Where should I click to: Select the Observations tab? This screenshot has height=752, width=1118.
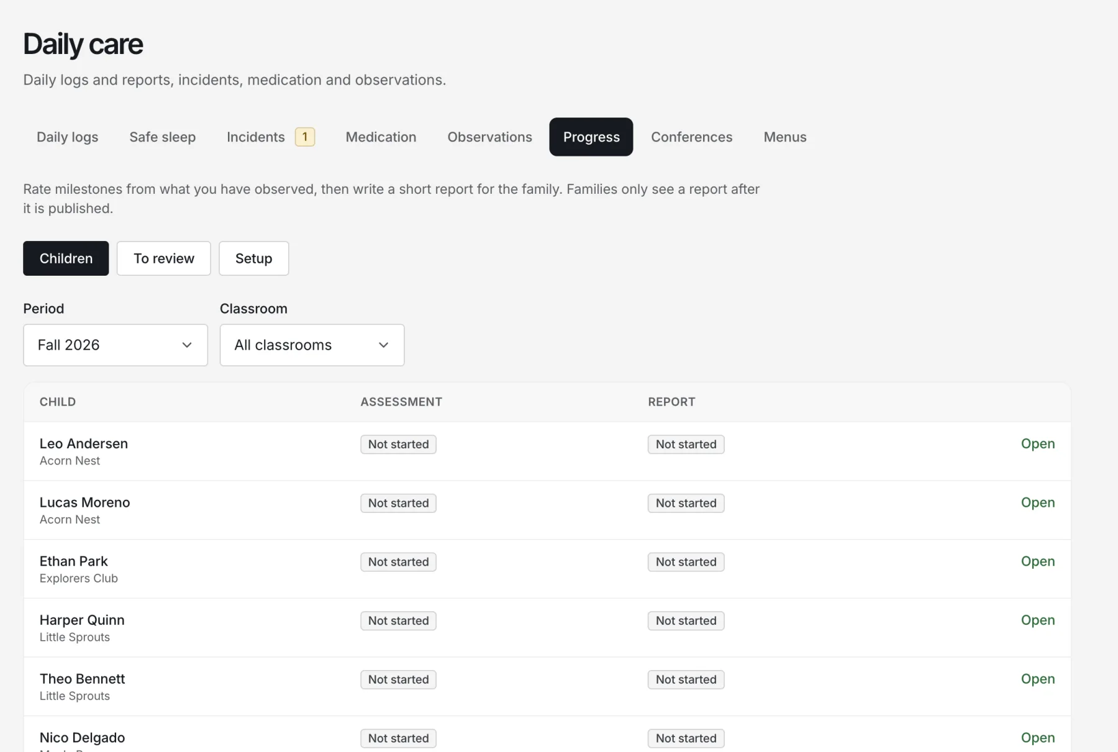[x=489, y=137]
